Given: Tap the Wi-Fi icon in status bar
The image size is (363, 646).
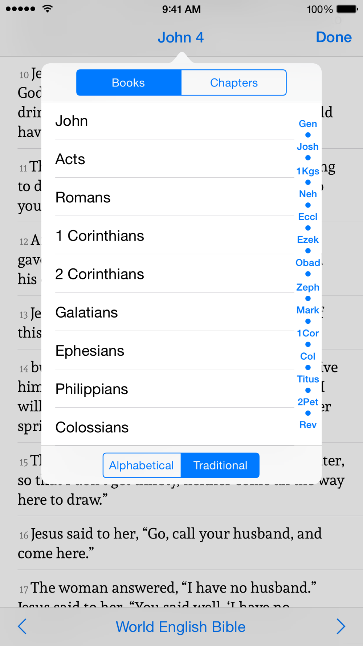Looking at the screenshot, I should [47, 9].
